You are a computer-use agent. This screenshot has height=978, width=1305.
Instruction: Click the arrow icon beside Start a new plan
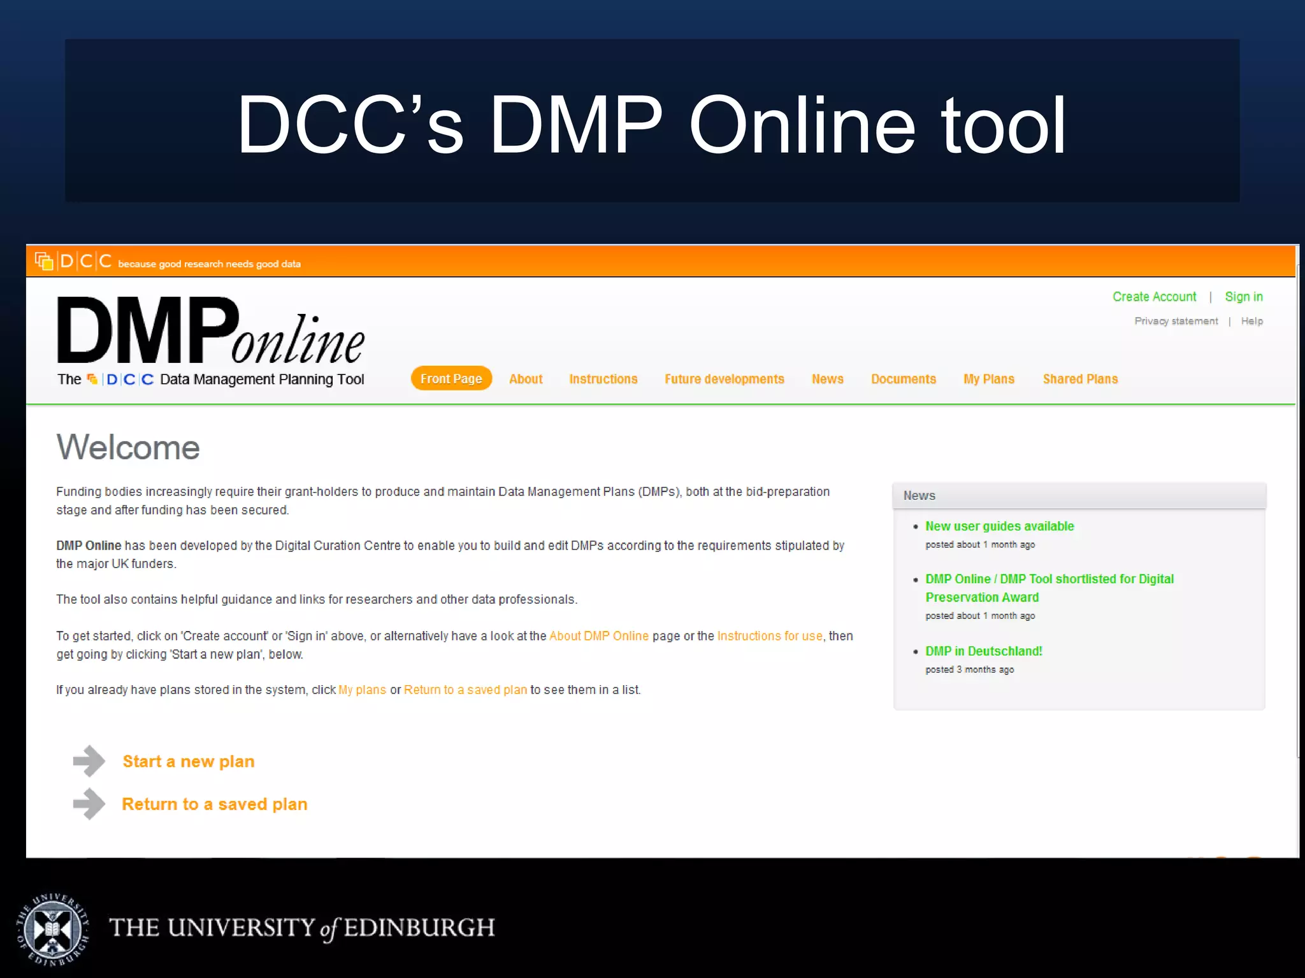coord(89,761)
